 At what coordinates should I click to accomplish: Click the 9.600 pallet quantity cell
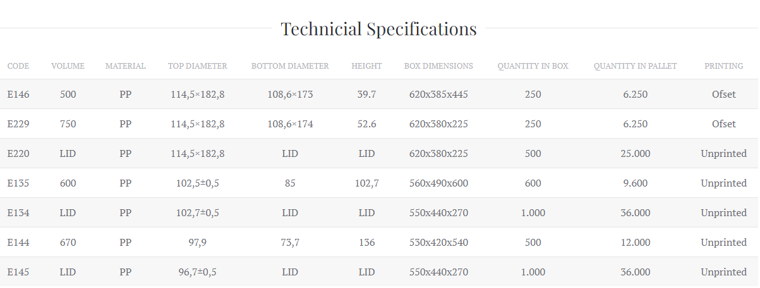pyautogui.click(x=635, y=183)
